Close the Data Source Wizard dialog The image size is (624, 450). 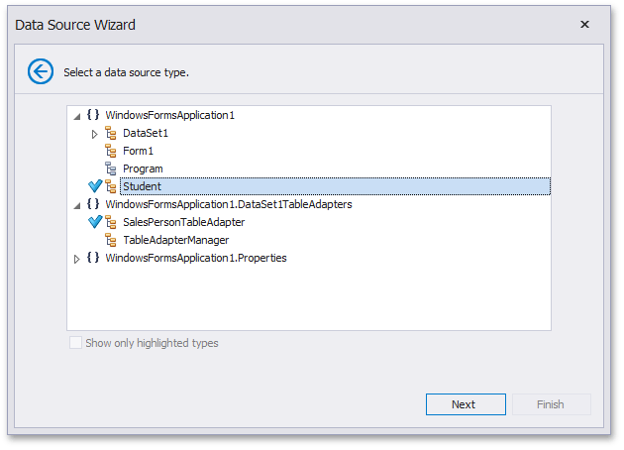[584, 24]
